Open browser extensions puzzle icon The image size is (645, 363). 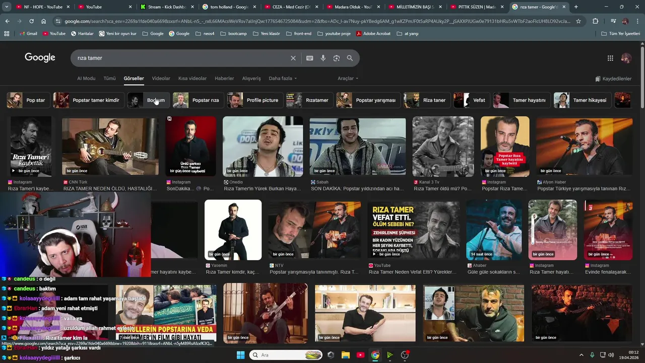tap(596, 21)
